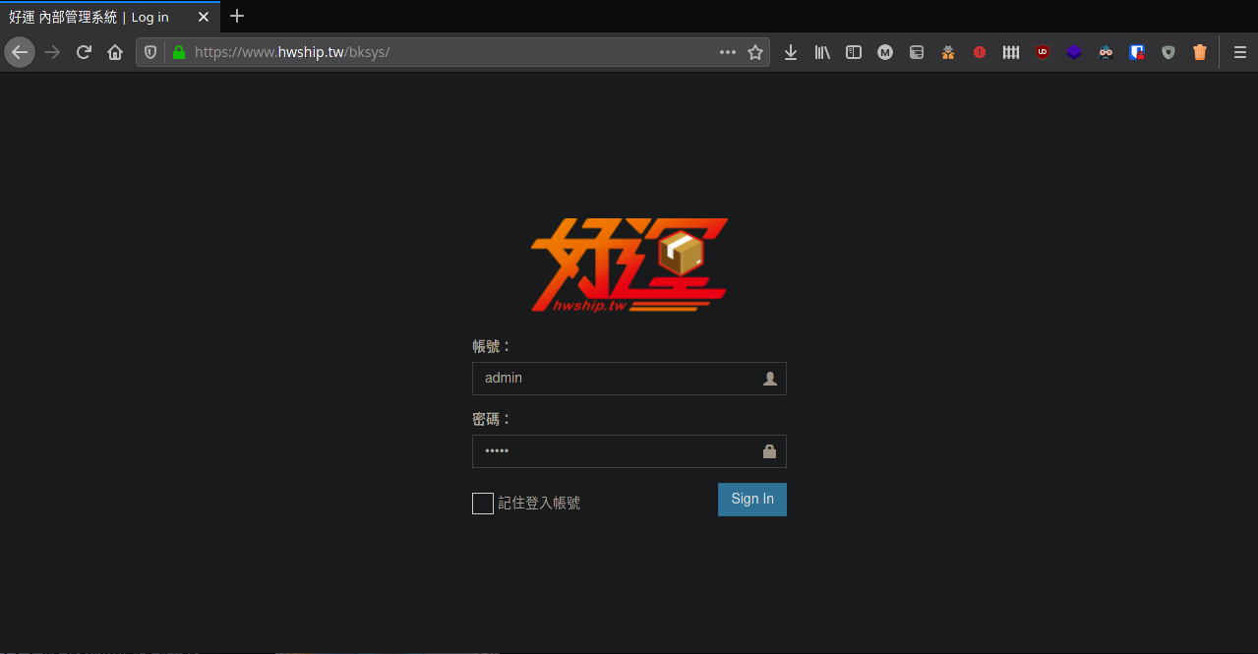Viewport: 1258px width, 654px height.
Task: Open a new browser tab
Action: coord(237,16)
